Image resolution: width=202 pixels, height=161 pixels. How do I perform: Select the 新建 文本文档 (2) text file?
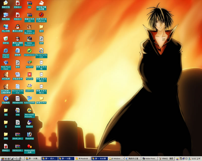(41, 77)
